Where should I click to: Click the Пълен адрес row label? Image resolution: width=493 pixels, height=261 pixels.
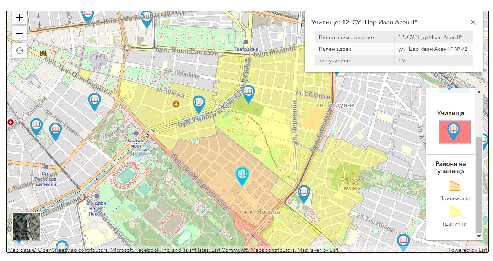(x=335, y=49)
